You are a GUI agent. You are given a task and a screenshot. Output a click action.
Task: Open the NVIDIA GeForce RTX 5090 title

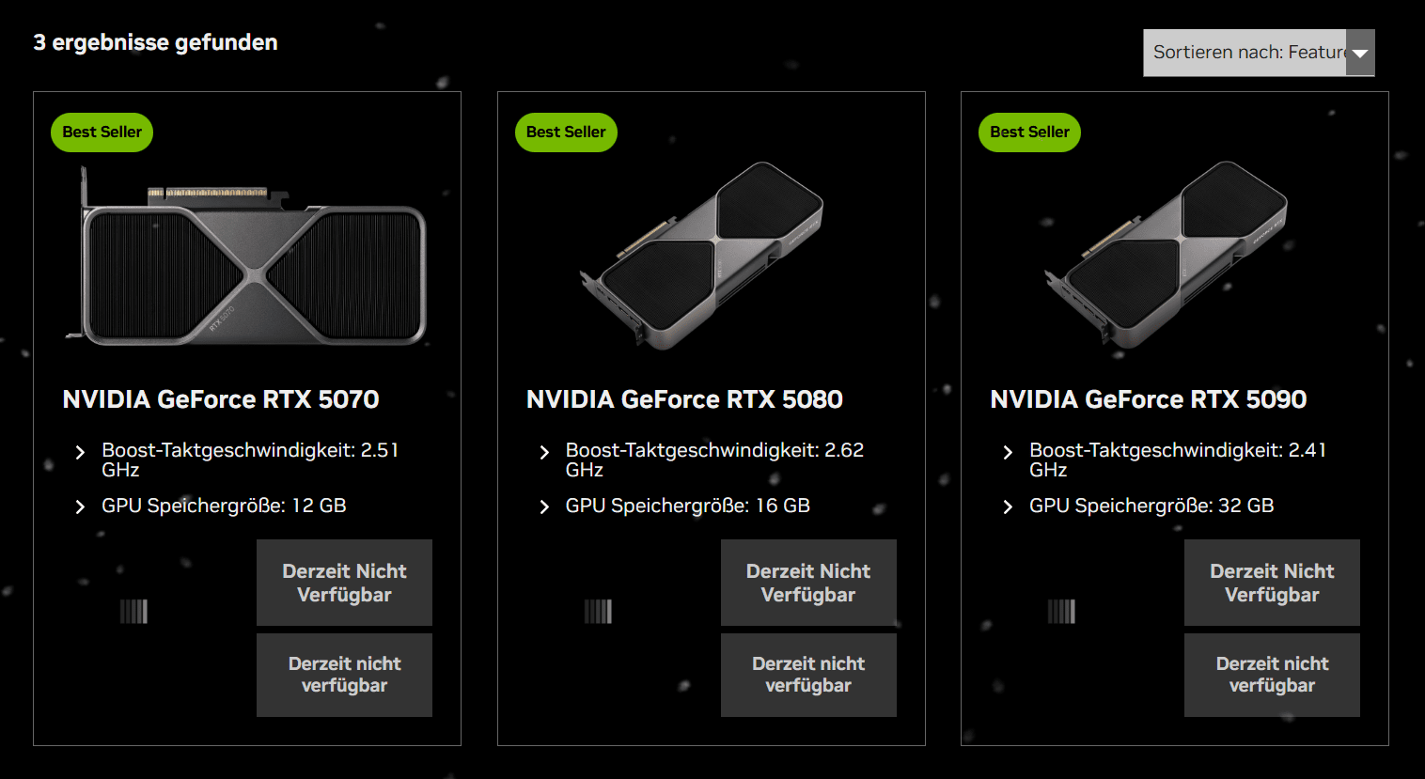click(1148, 399)
